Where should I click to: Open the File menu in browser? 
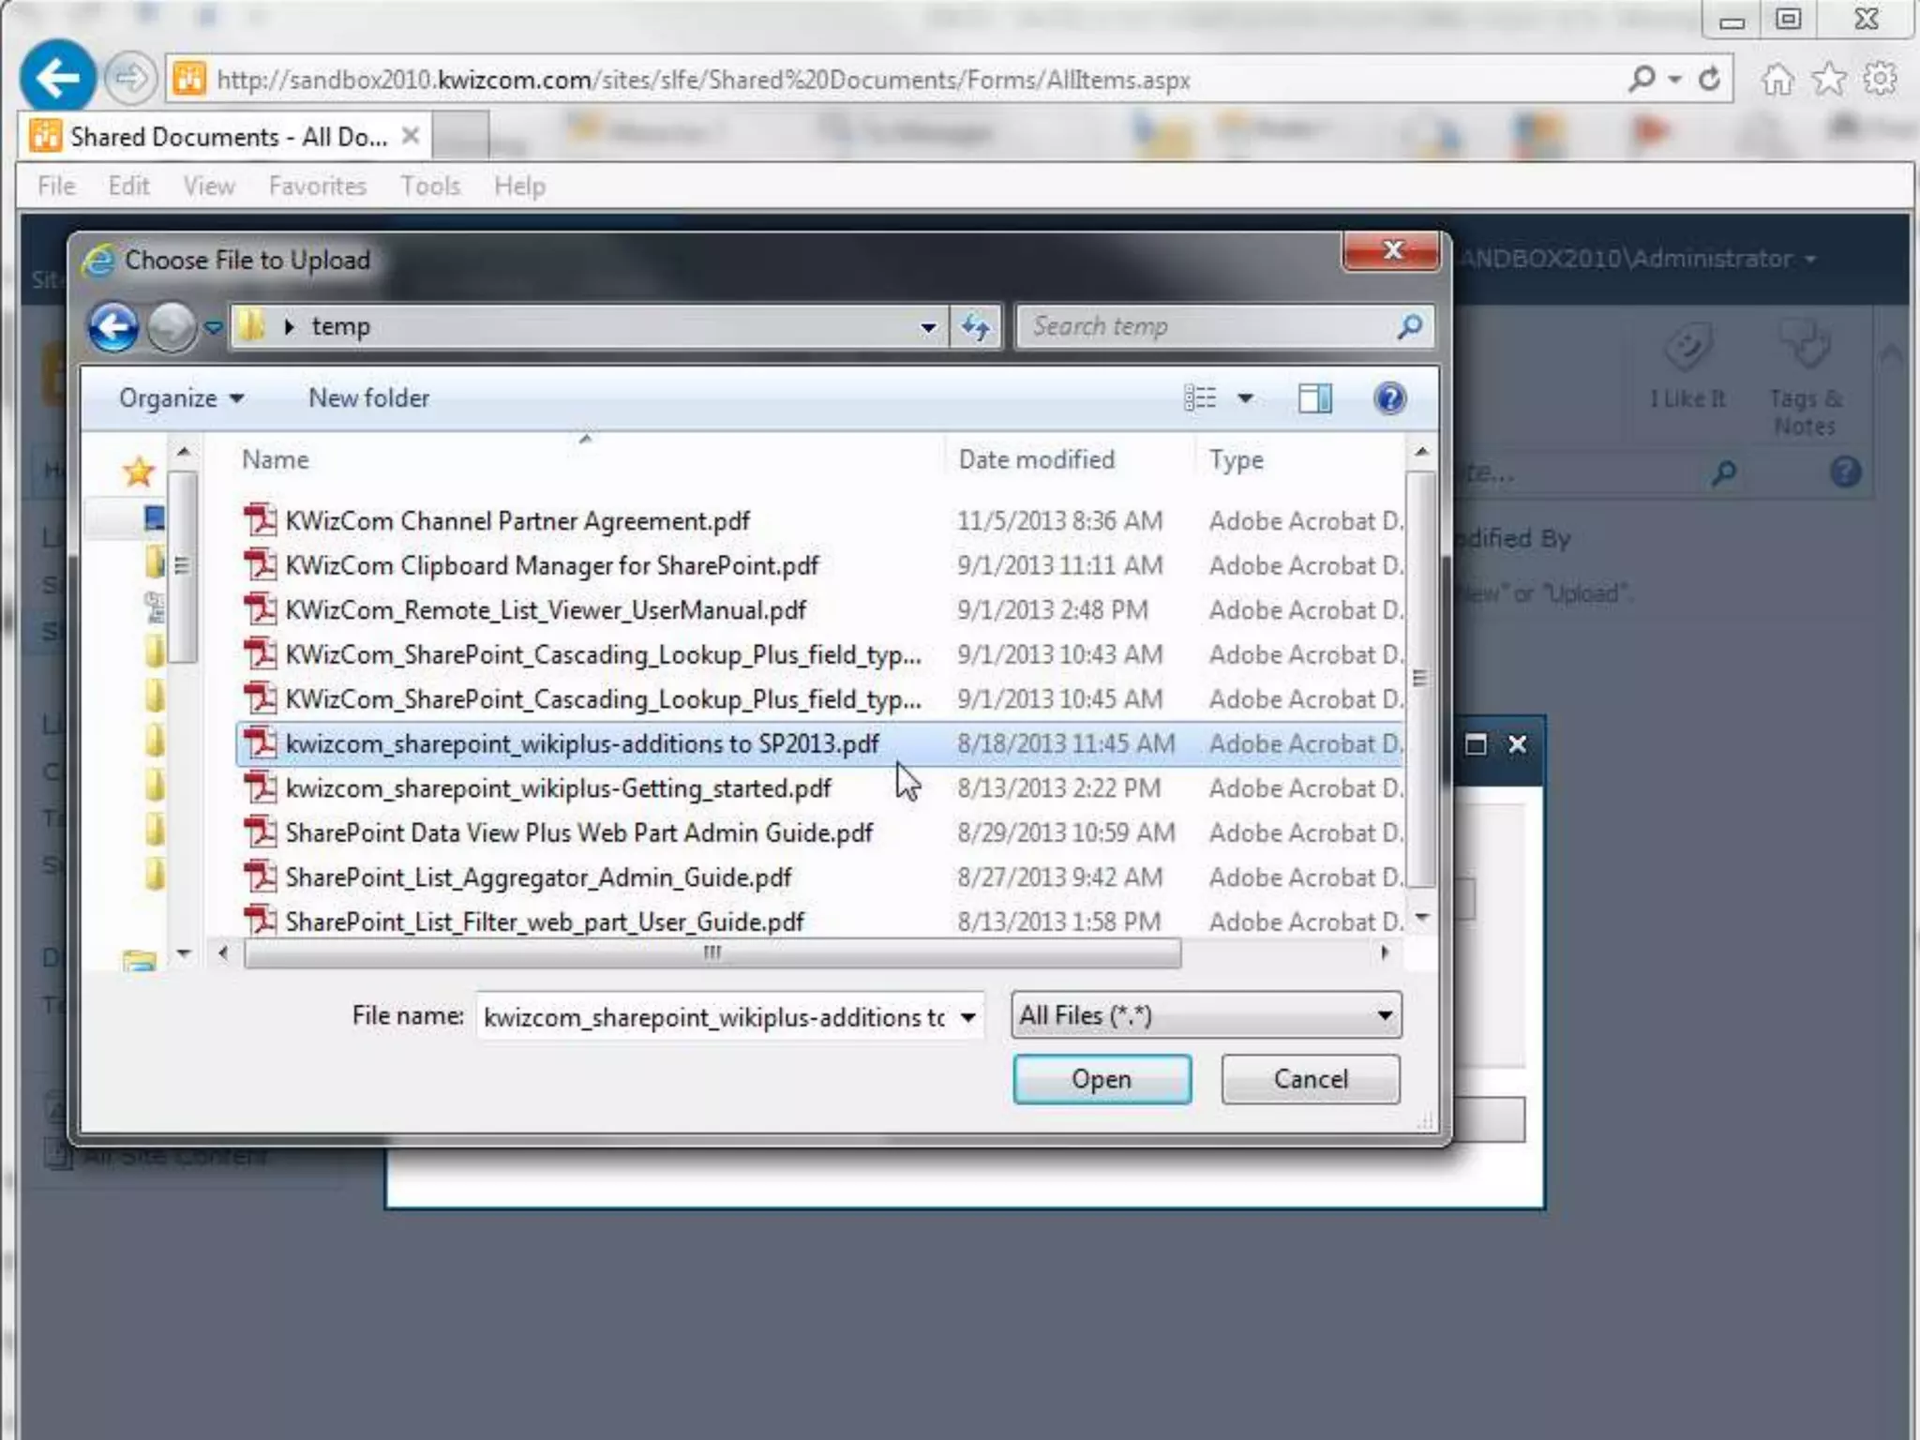(x=56, y=186)
